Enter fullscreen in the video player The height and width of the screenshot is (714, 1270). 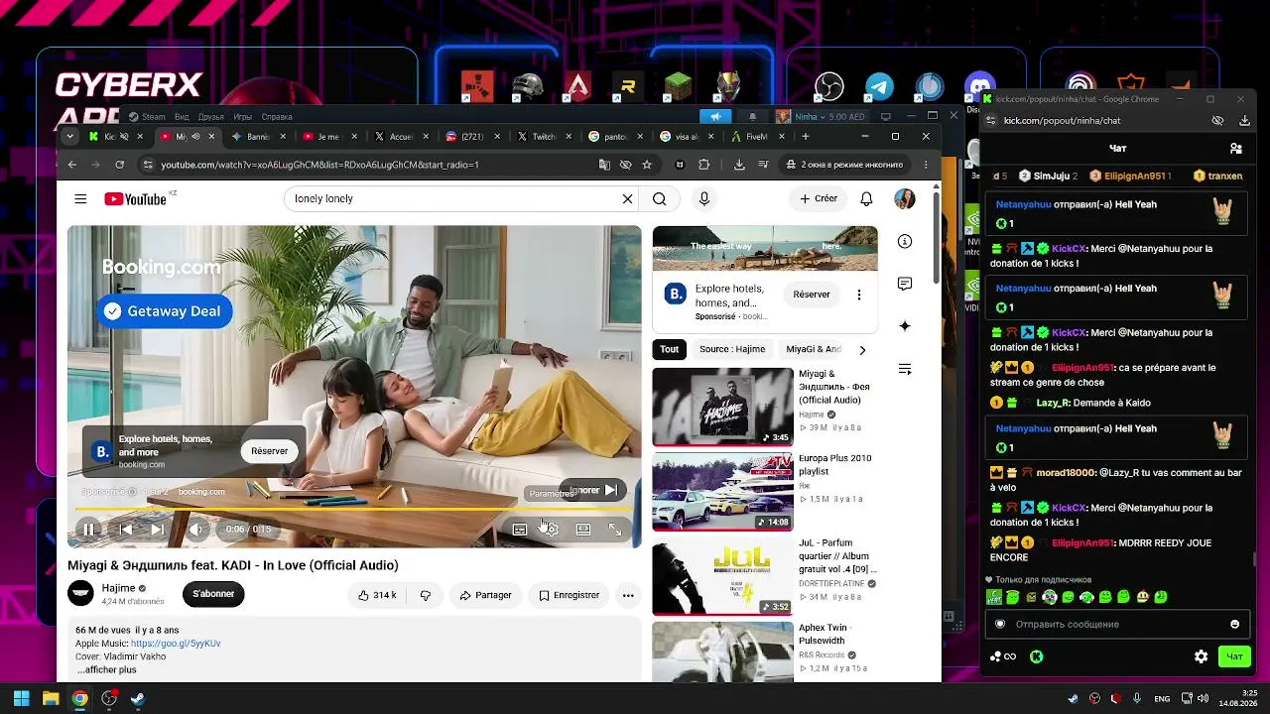(615, 530)
